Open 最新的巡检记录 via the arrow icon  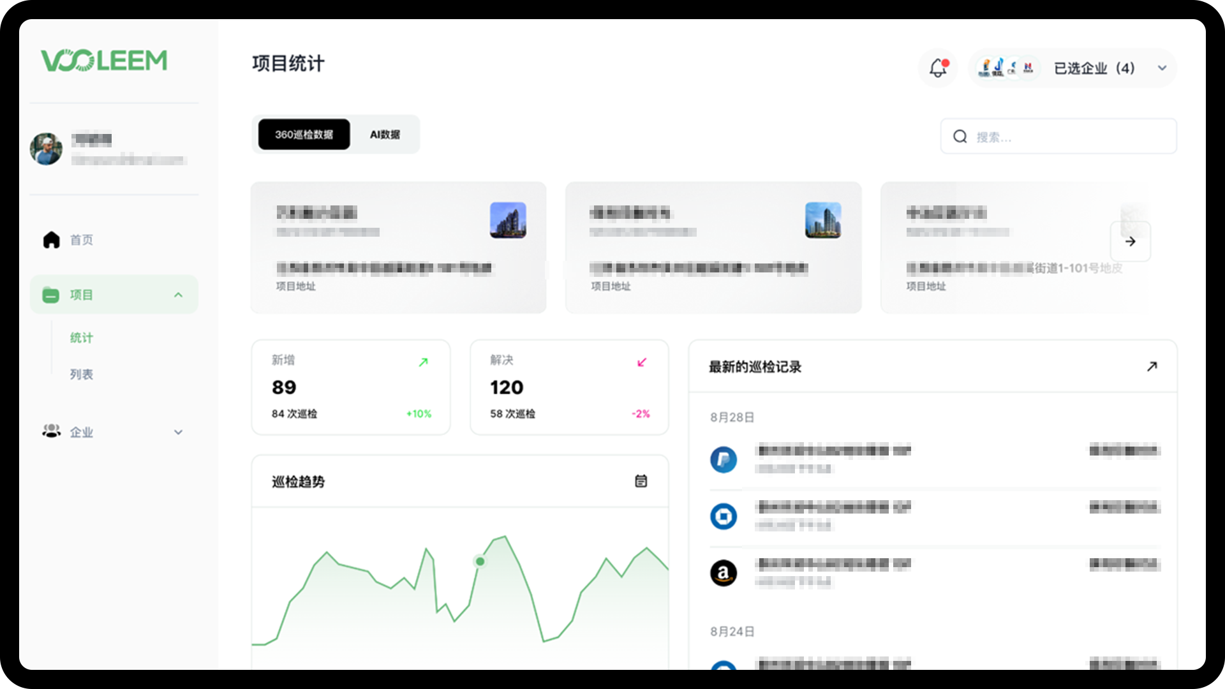(x=1152, y=367)
